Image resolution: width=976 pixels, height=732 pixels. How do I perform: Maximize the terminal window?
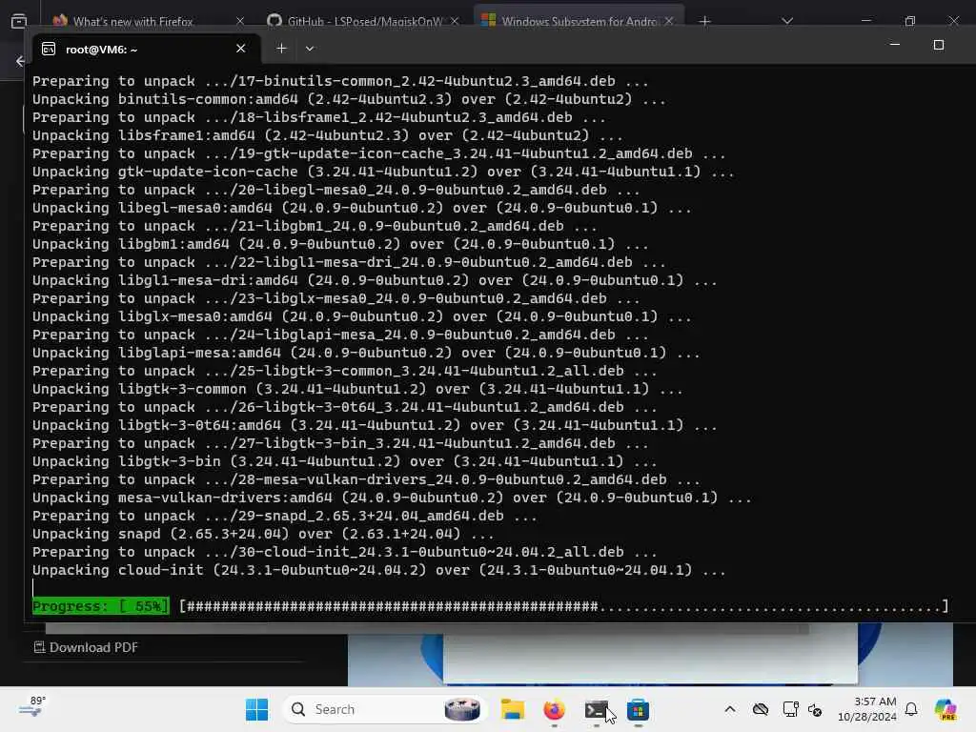939,45
